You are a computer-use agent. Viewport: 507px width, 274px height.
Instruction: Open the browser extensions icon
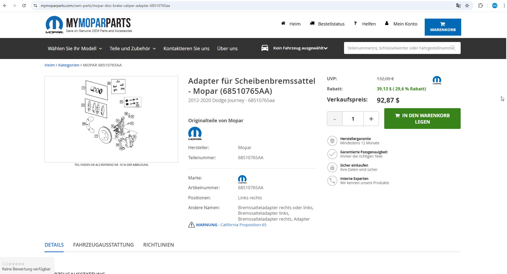(480, 6)
